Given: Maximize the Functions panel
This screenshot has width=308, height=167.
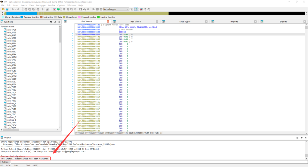Looking at the screenshot, I should 51,22.
